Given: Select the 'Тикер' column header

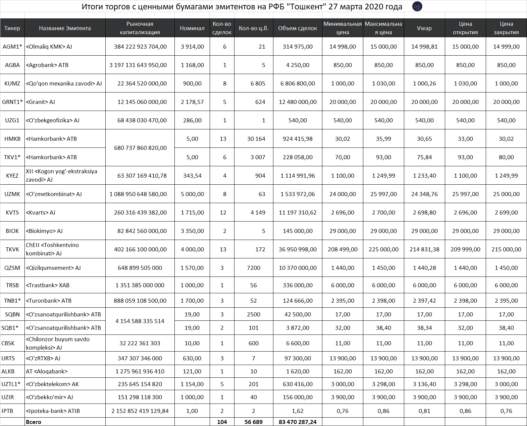Looking at the screenshot, I should [12, 28].
